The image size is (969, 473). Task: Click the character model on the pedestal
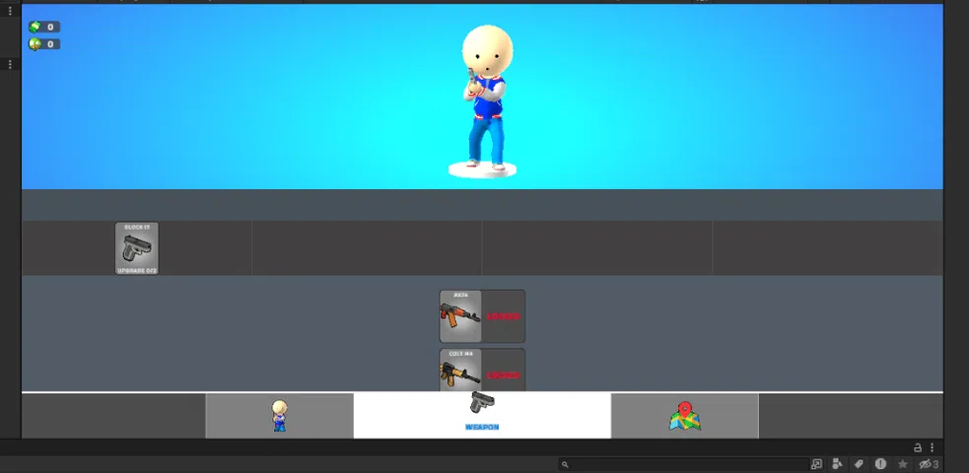pyautogui.click(x=486, y=99)
